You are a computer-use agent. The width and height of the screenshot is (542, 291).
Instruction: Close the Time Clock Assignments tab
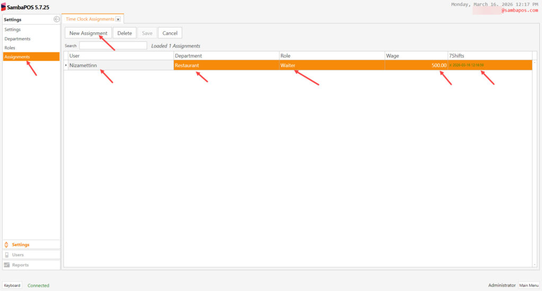pos(118,19)
